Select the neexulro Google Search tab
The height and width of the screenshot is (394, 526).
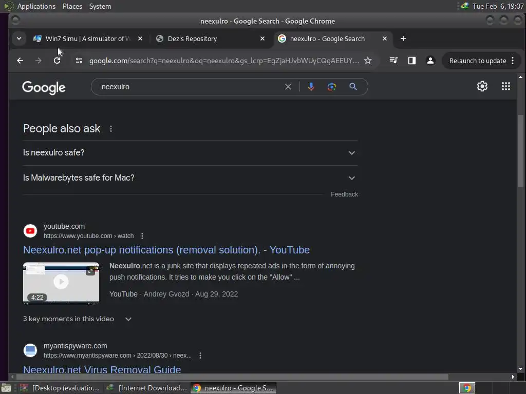pyautogui.click(x=327, y=39)
